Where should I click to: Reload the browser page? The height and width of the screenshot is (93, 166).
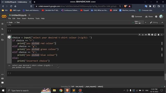(11, 6)
